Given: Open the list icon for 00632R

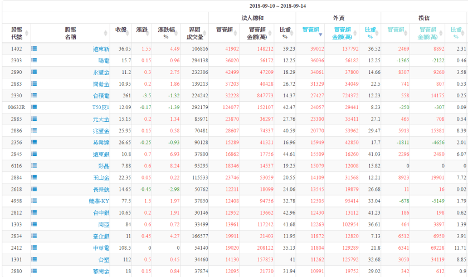Looking at the screenshot, I should pos(35,107).
